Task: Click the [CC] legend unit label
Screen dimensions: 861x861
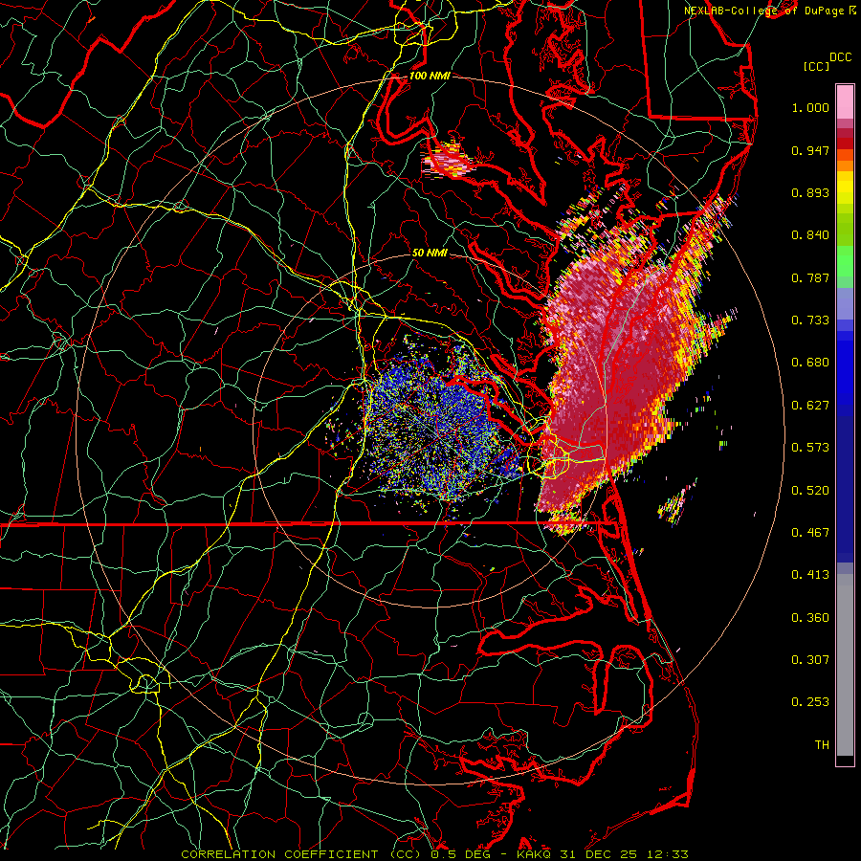Action: [817, 66]
